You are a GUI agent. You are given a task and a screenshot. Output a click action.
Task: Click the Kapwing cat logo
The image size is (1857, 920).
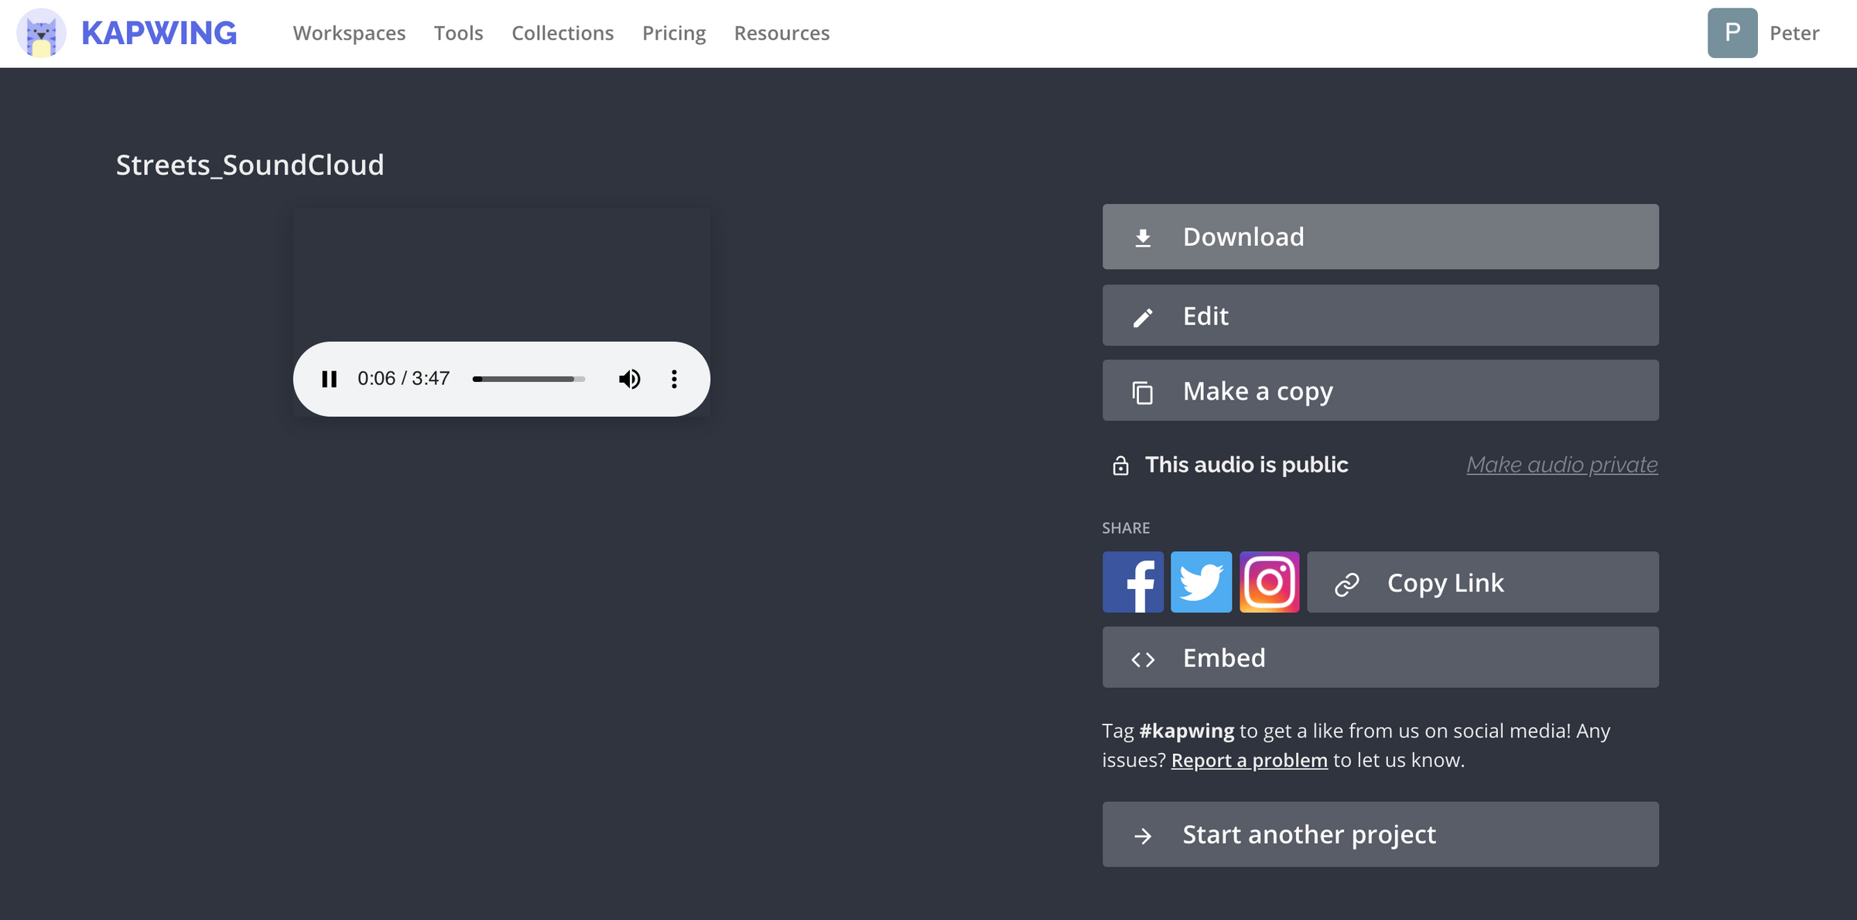click(42, 33)
